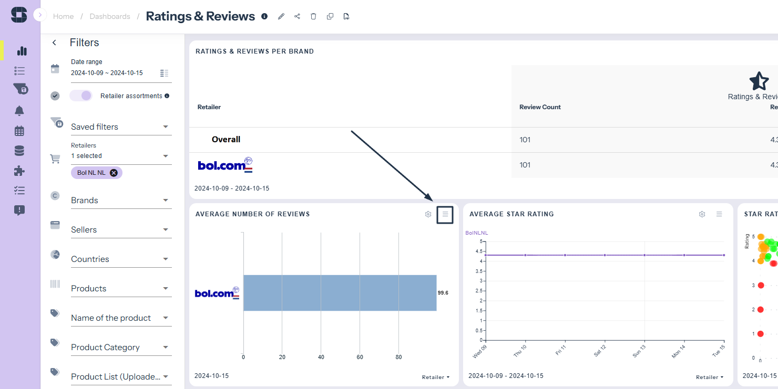Image resolution: width=778 pixels, height=389 pixels.
Task: Remove the Bol NL NL retailer chip
Action: [x=114, y=173]
